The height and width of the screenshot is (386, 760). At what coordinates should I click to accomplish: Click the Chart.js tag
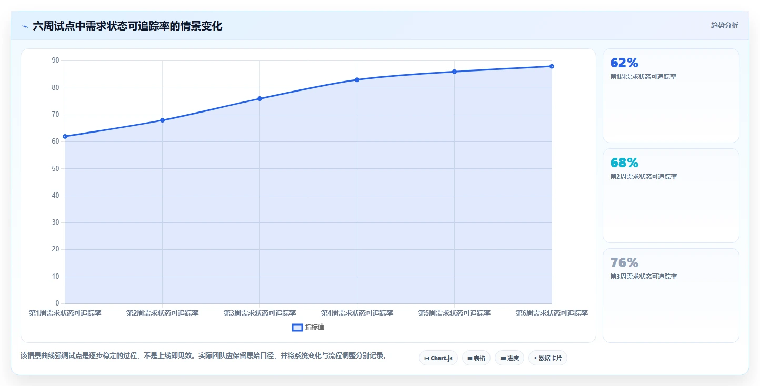(438, 358)
